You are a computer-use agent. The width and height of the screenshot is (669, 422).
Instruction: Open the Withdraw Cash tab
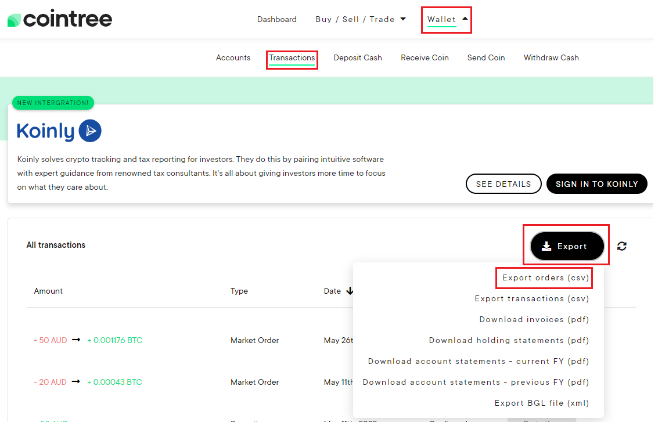click(x=551, y=57)
